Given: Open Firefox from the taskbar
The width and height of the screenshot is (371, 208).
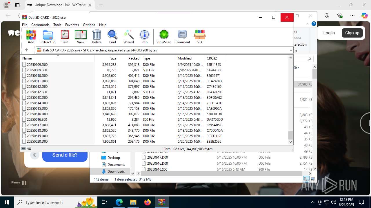Looking at the screenshot, I should click(147, 202).
